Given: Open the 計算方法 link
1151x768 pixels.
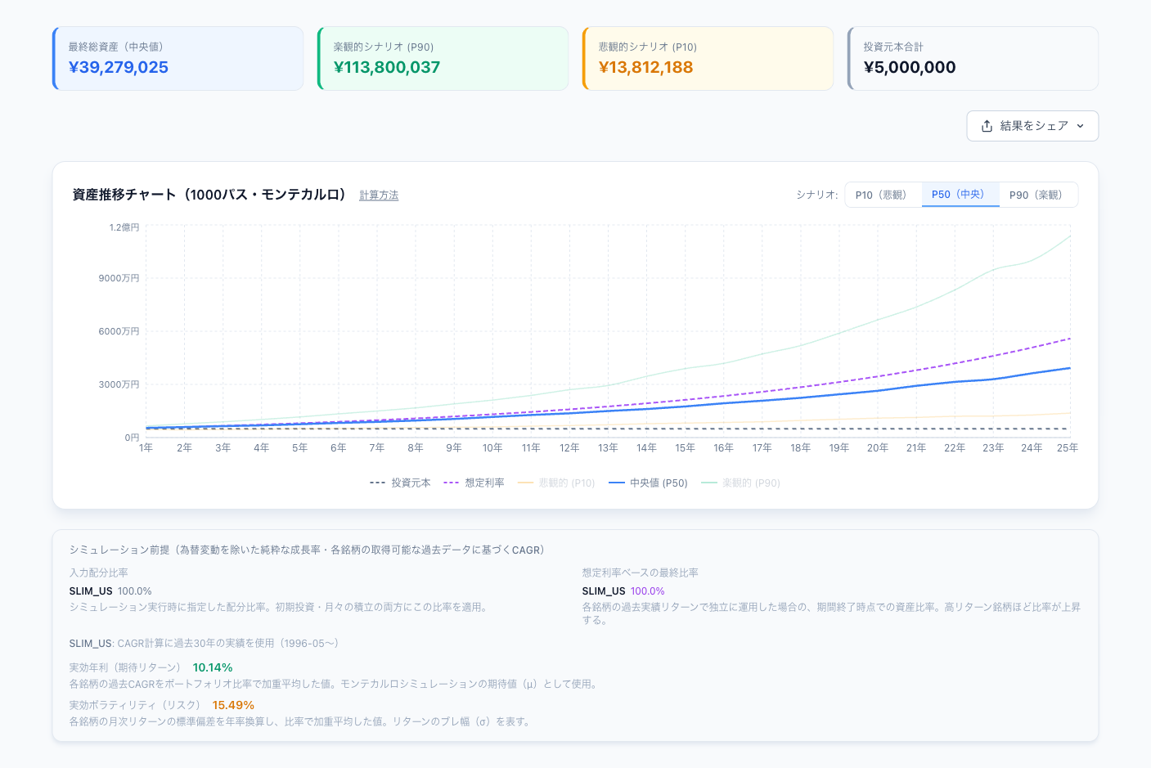Looking at the screenshot, I should click(x=379, y=195).
